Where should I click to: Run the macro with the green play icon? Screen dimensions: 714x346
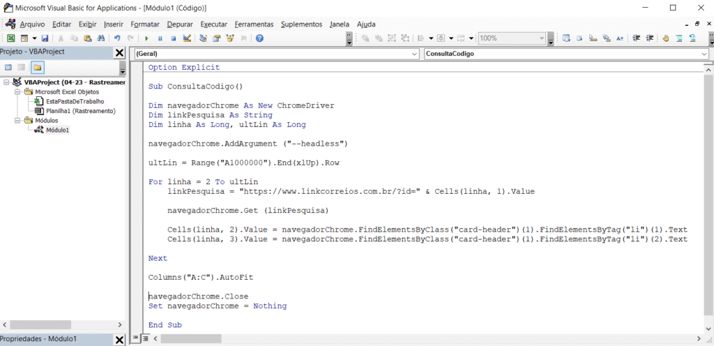(146, 38)
